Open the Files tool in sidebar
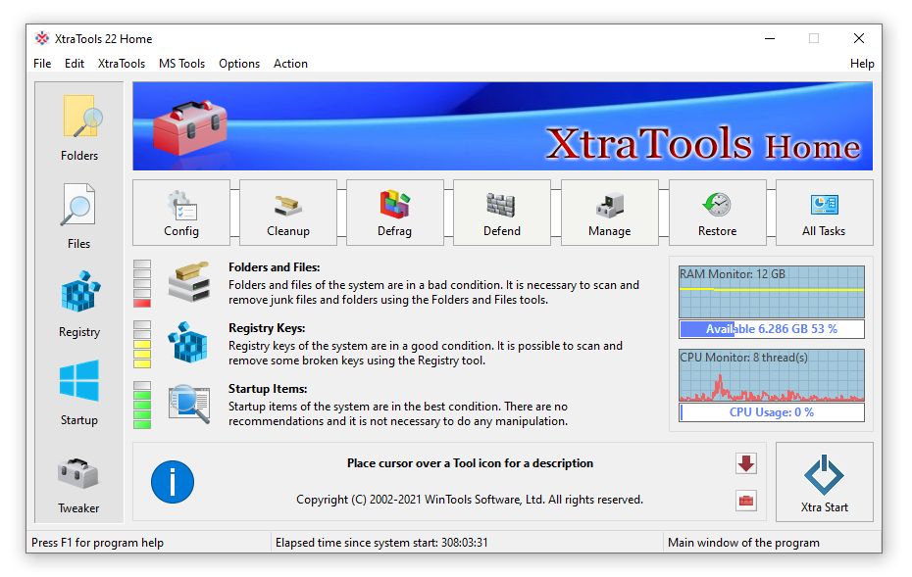The image size is (912, 577). 79,216
